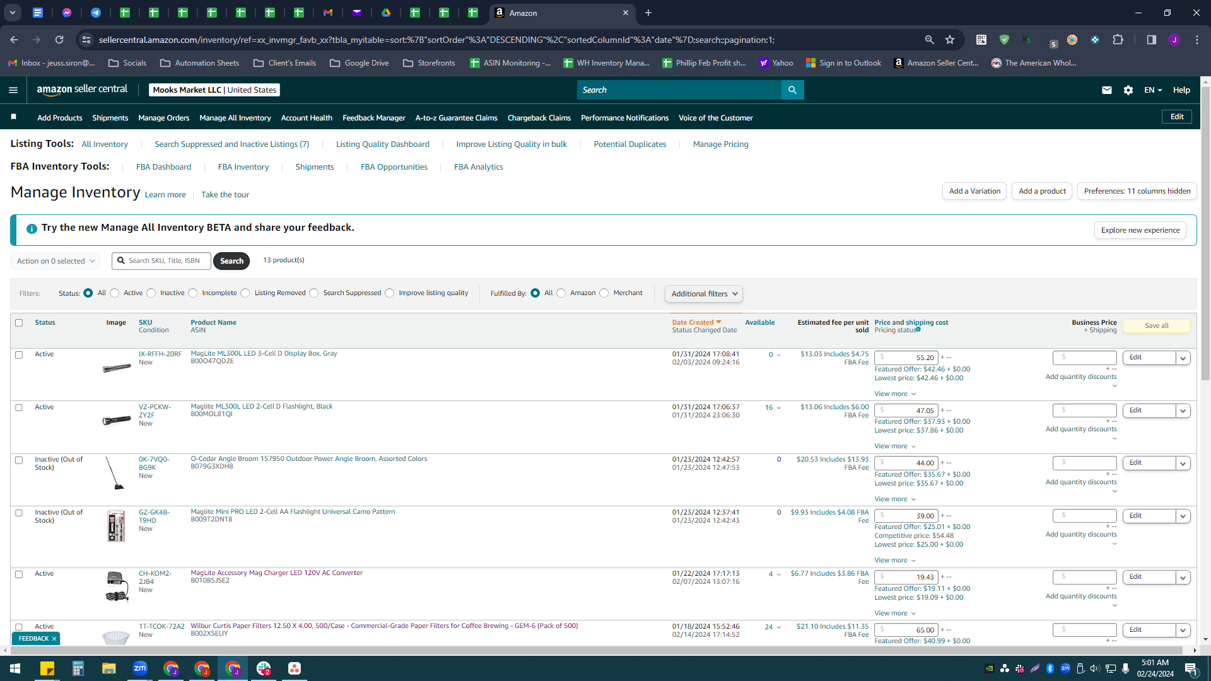Select the Active status radio button
The width and height of the screenshot is (1211, 681).
[x=115, y=293]
